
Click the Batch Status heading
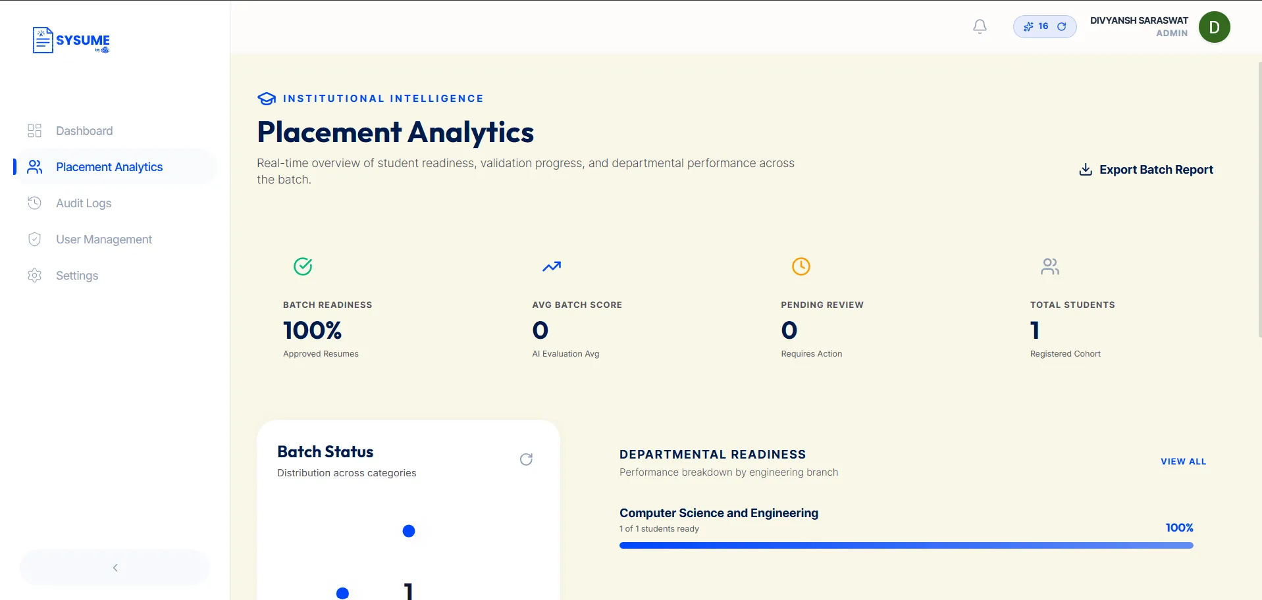pos(325,451)
